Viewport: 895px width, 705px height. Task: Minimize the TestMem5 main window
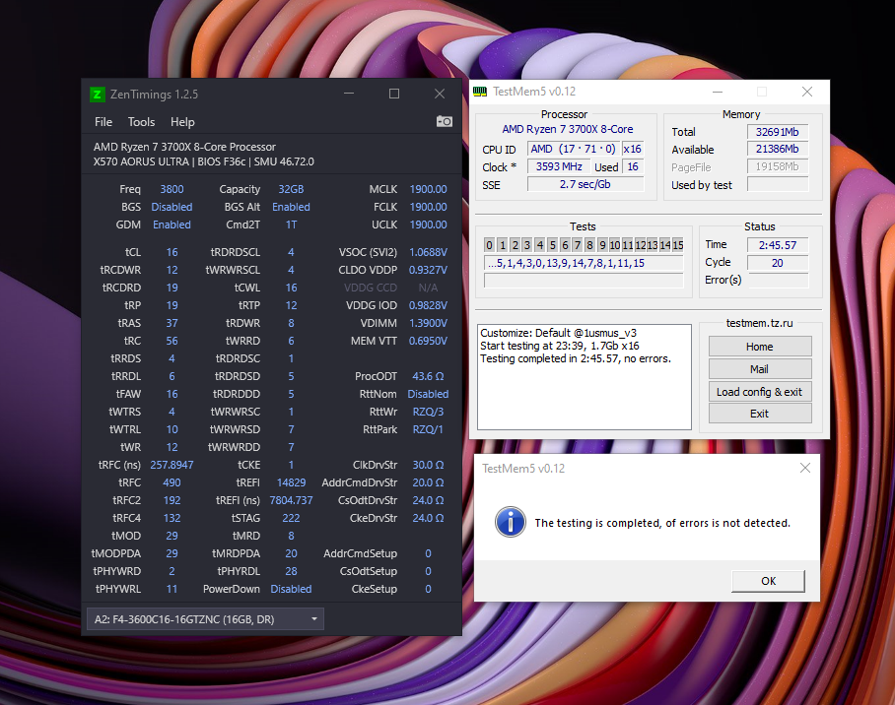pos(718,92)
